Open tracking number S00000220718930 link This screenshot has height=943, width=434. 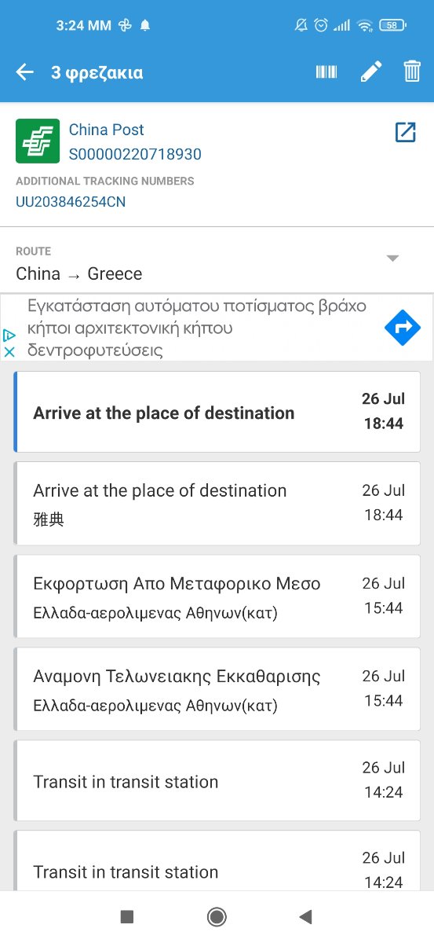pos(135,154)
